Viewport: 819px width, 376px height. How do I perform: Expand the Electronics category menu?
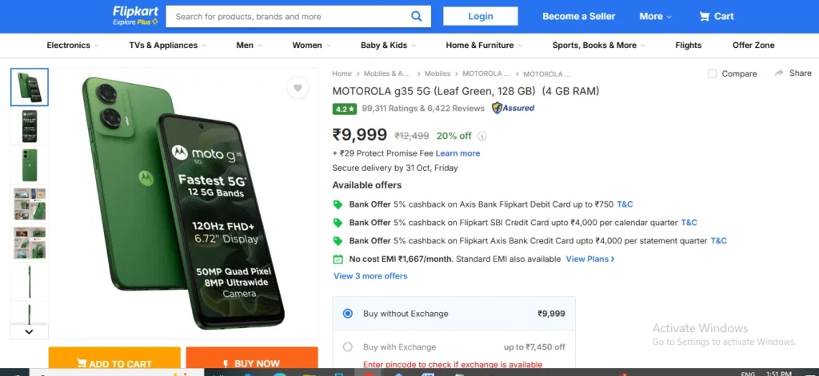click(x=73, y=46)
